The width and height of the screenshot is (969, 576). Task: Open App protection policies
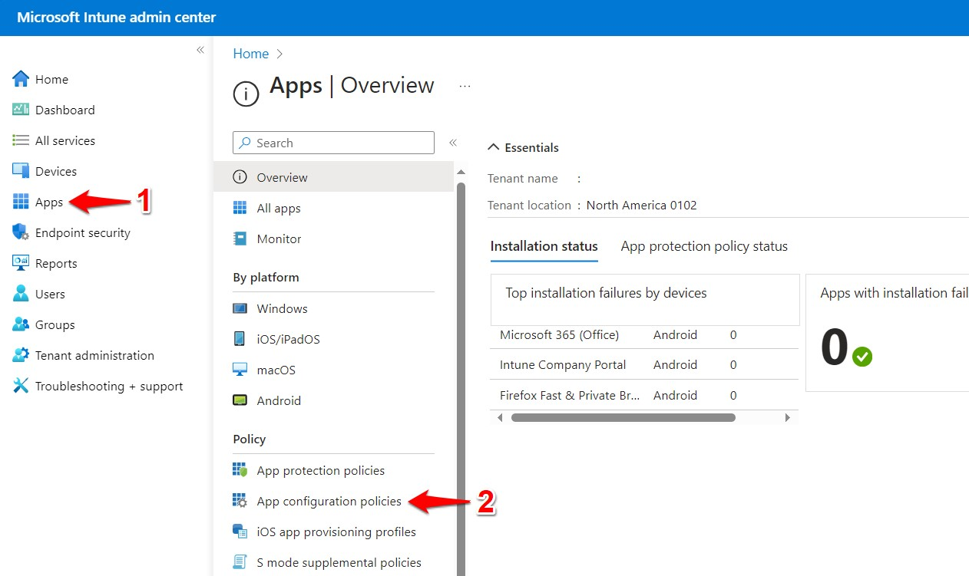coord(322,469)
